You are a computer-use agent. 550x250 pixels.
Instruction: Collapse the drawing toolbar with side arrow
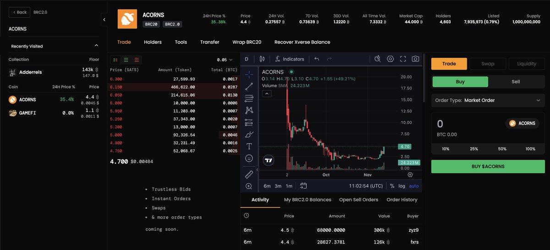pos(257,170)
